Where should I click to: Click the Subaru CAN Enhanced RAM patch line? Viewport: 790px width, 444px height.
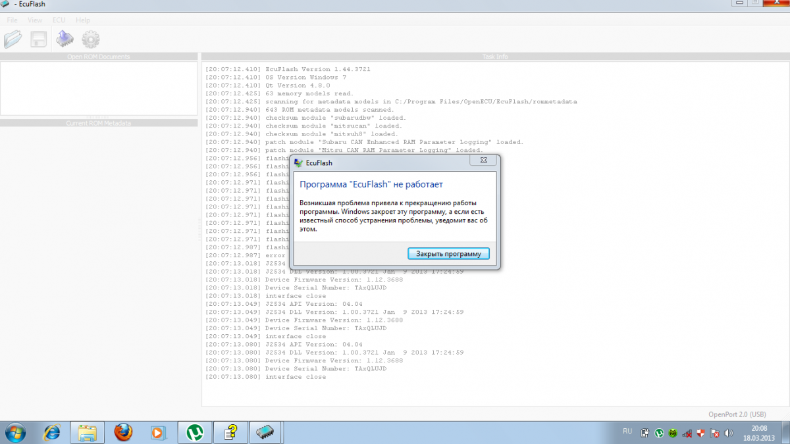pyautogui.click(x=365, y=142)
